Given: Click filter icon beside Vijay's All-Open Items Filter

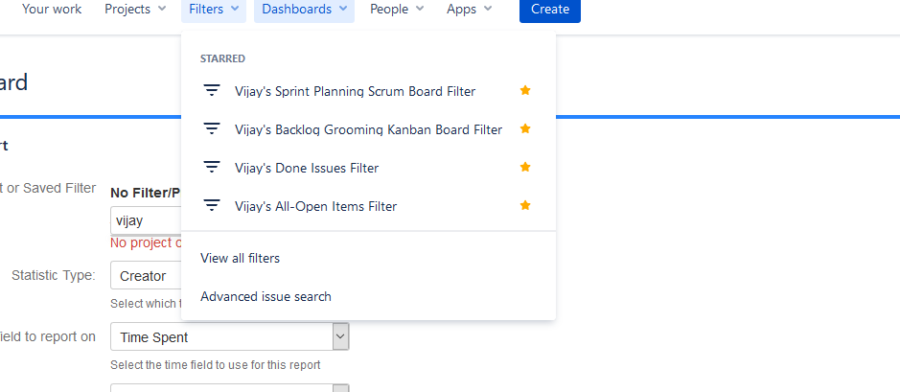Looking at the screenshot, I should [212, 206].
